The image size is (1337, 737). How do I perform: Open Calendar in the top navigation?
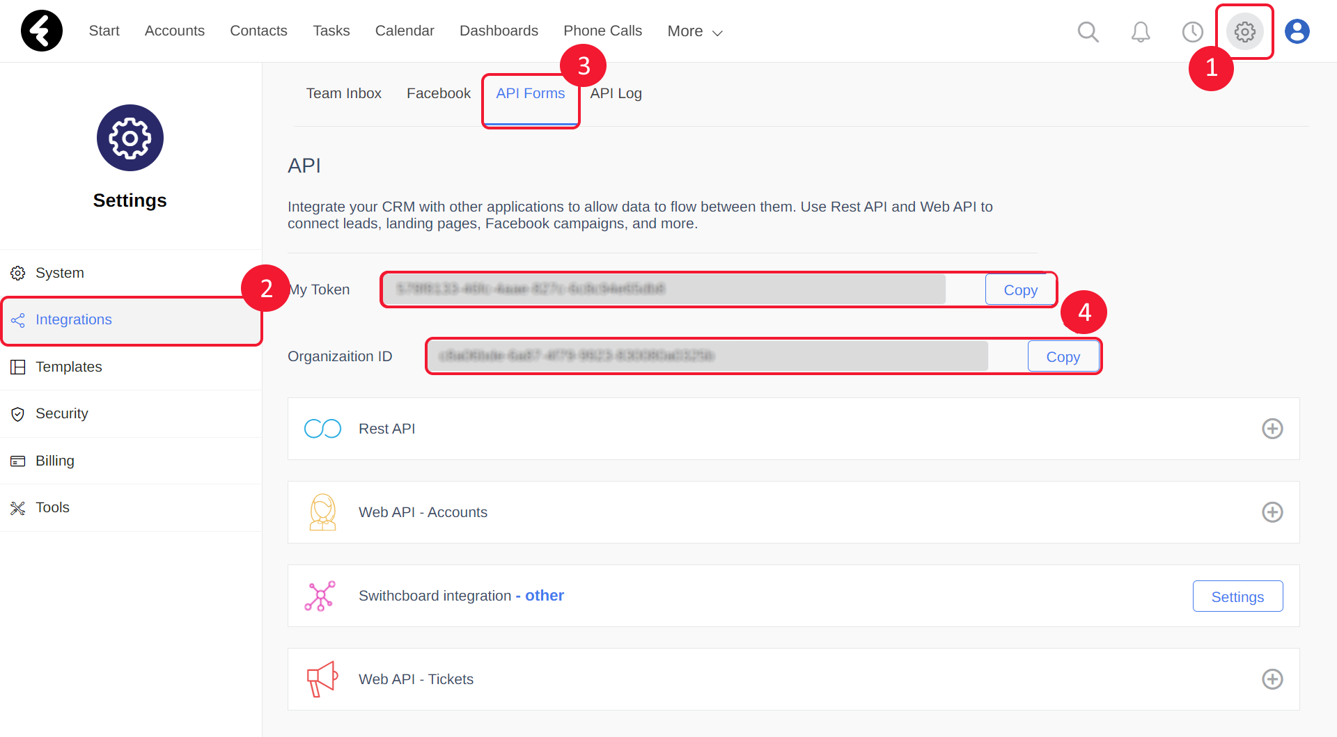pyautogui.click(x=405, y=31)
